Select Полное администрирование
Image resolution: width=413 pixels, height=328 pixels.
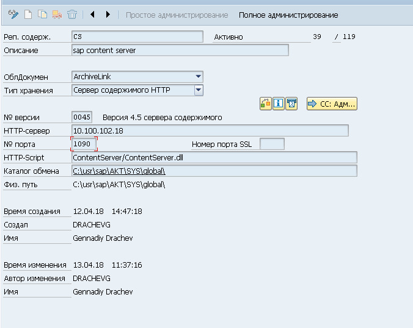click(288, 15)
